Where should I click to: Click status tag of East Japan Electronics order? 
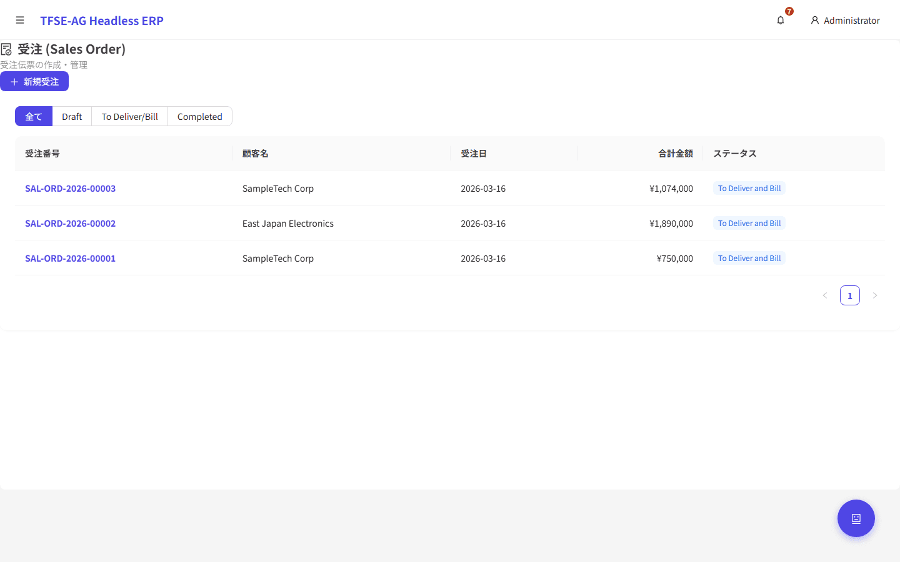[x=749, y=224]
